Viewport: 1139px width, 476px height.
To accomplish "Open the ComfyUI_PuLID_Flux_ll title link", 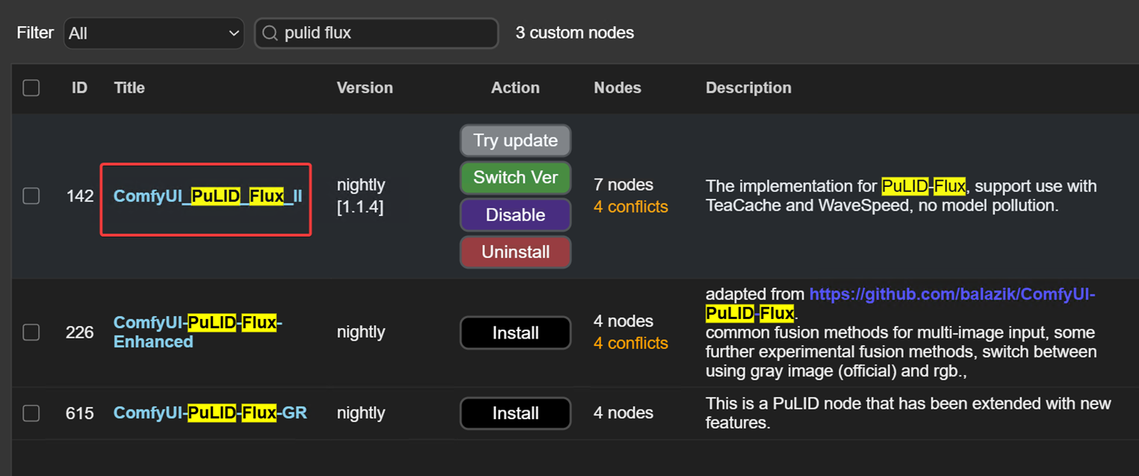I will 205,196.
